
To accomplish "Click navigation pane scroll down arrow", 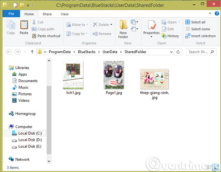I will click(x=49, y=161).
